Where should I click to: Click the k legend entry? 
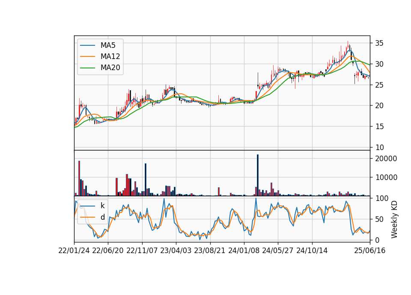(92, 206)
